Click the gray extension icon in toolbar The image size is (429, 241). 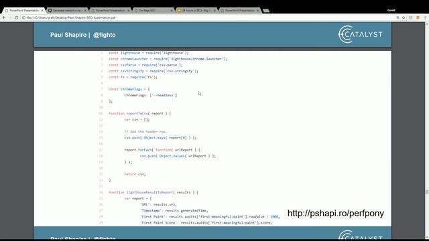pyautogui.click(x=411, y=17)
